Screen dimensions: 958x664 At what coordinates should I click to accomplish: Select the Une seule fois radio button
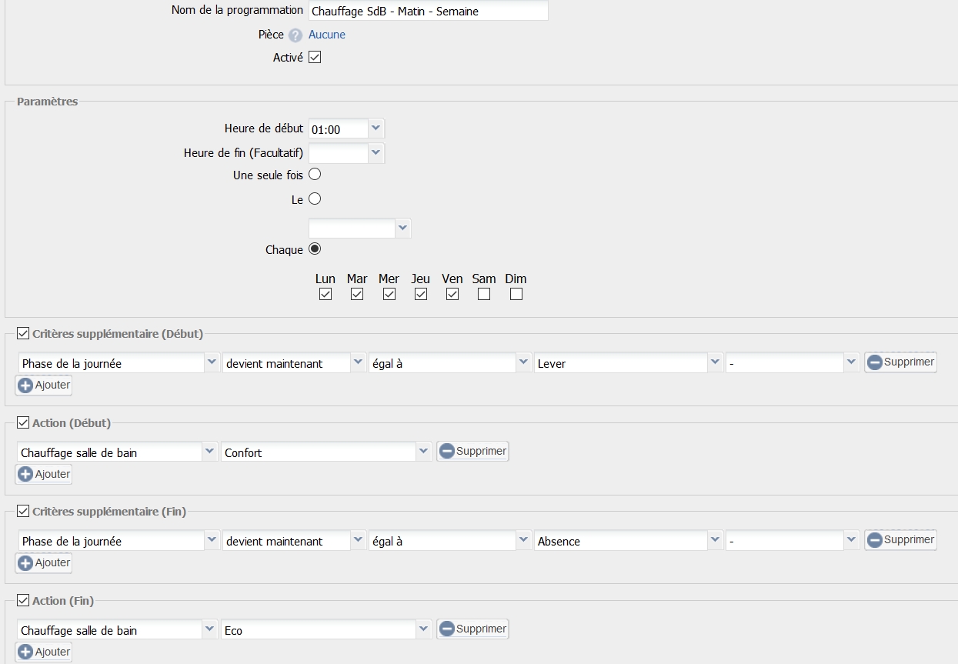point(315,175)
